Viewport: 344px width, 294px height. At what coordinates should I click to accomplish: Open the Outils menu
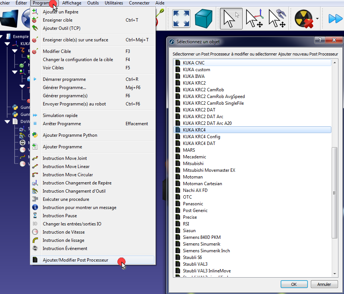[93, 3]
